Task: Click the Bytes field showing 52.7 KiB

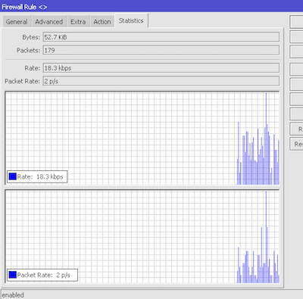Action: [x=161, y=37]
